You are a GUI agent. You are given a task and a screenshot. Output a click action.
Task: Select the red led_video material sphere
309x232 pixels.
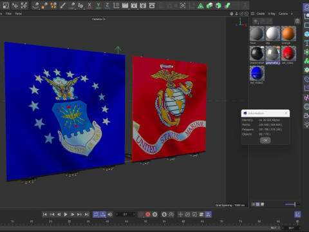pyautogui.click(x=288, y=53)
